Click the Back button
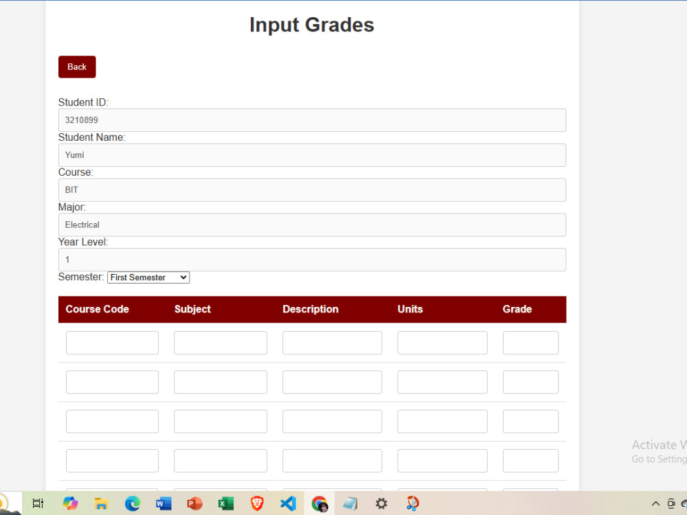The height and width of the screenshot is (515, 687). coord(77,67)
